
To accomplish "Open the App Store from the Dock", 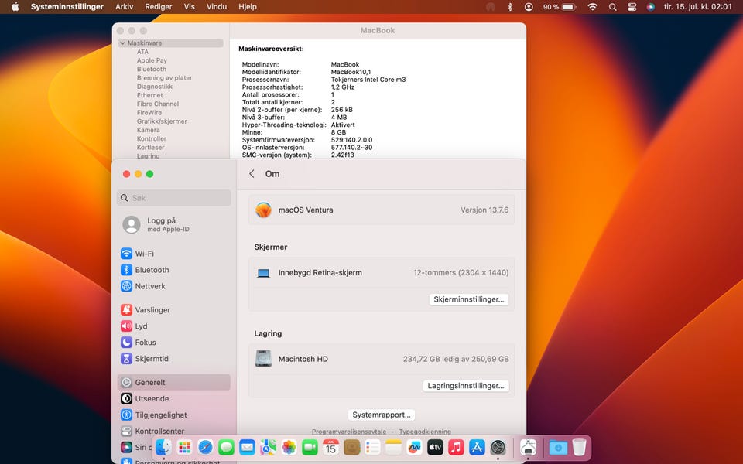I will pos(477,447).
